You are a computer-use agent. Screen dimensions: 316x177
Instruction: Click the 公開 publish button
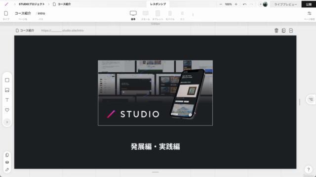click(x=309, y=4)
